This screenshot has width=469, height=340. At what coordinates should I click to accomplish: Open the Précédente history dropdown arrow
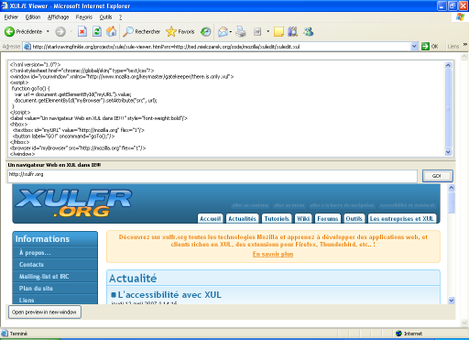(48, 31)
